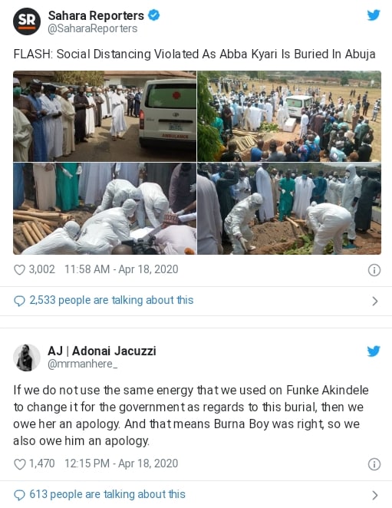This screenshot has width=392, height=508.
Task: Like the Adonai Jacuzzi tweet with heart icon
Action: coord(19,464)
